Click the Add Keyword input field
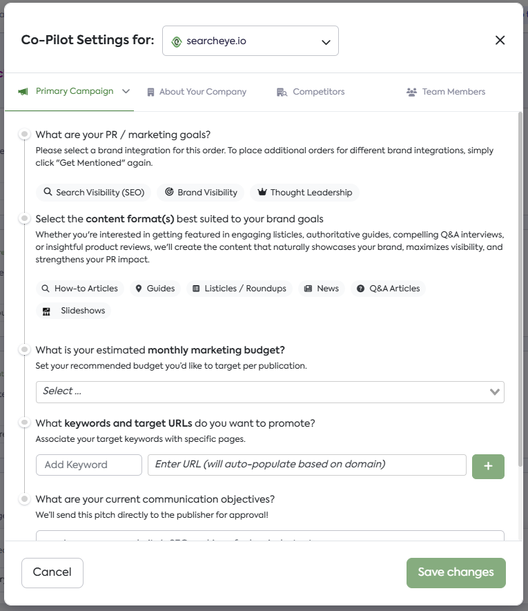Image resolution: width=528 pixels, height=611 pixels. [x=89, y=465]
